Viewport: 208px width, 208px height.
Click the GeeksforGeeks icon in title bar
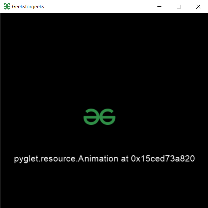[x=7, y=6]
